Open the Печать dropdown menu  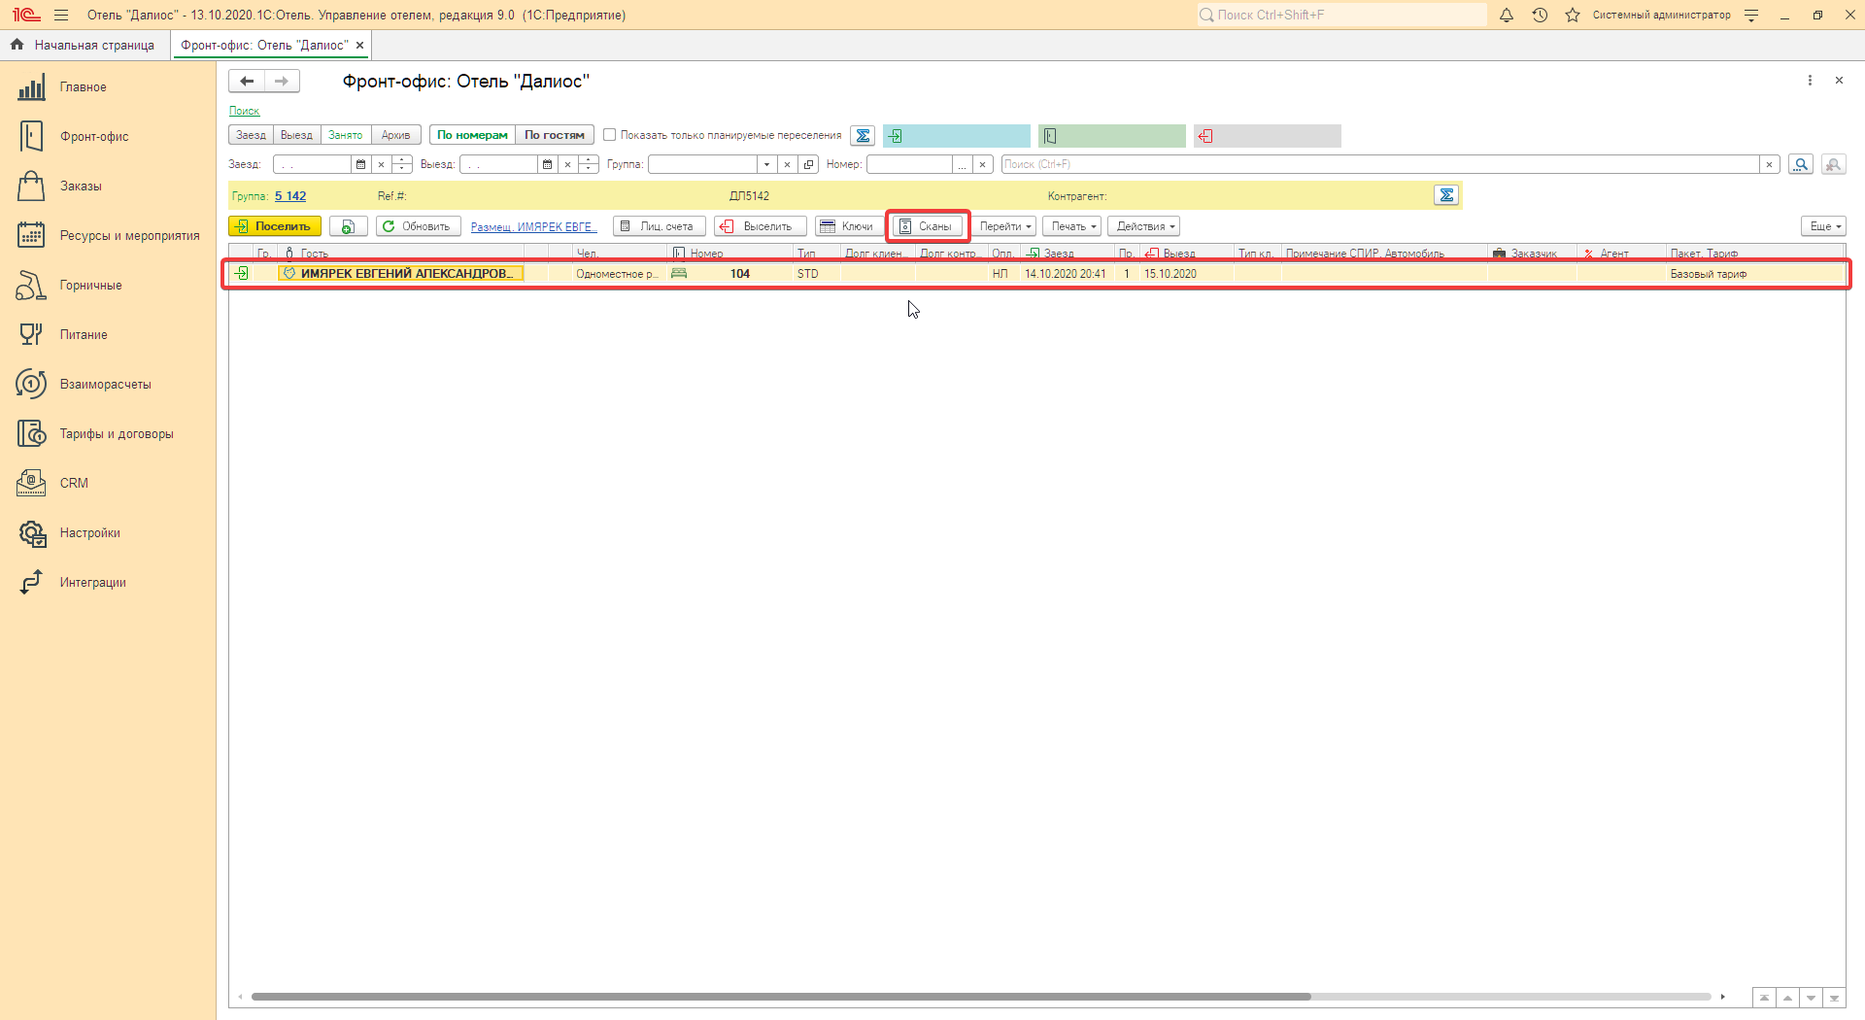[x=1072, y=227]
